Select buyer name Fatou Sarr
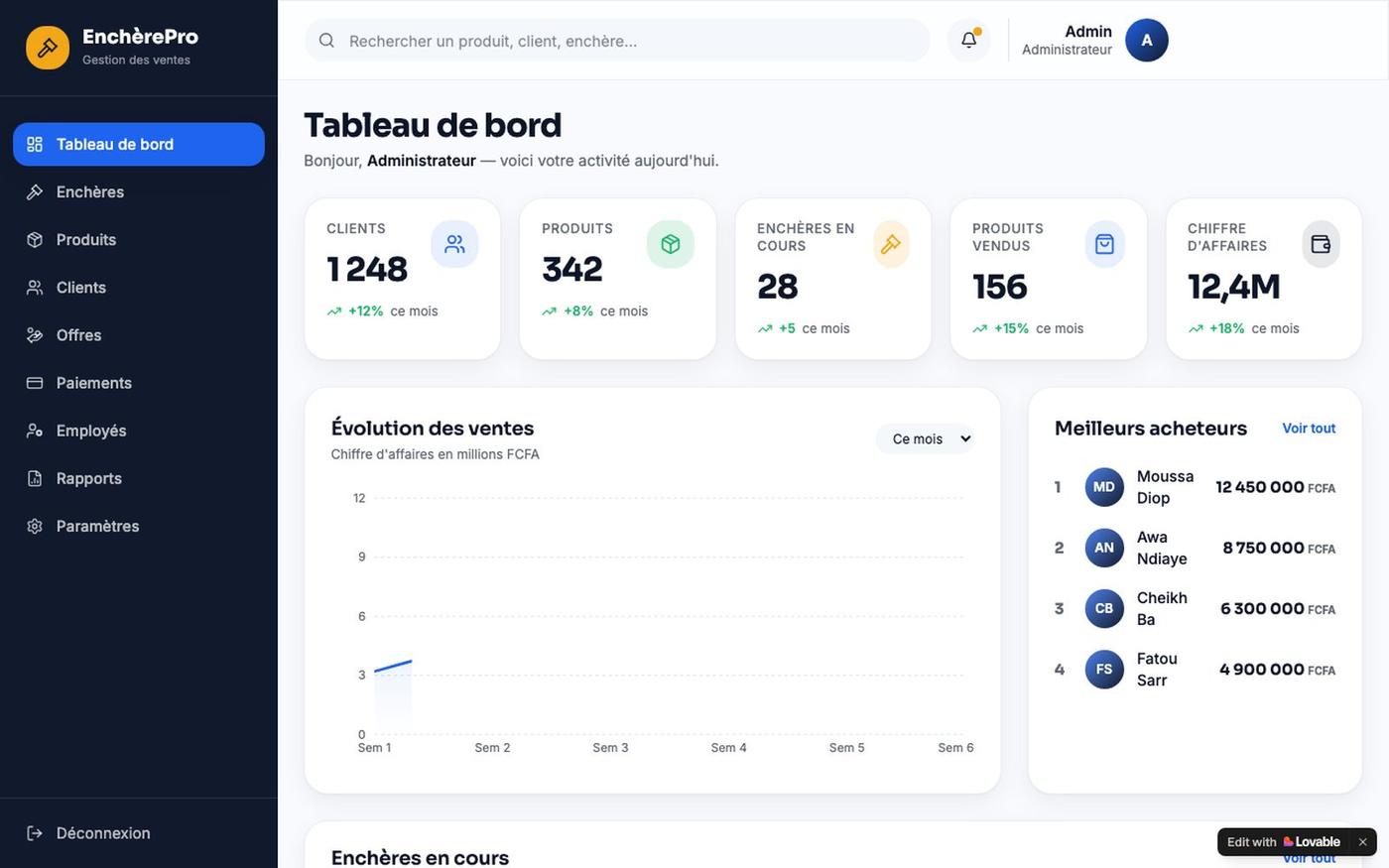The height and width of the screenshot is (868, 1389). 1157,670
